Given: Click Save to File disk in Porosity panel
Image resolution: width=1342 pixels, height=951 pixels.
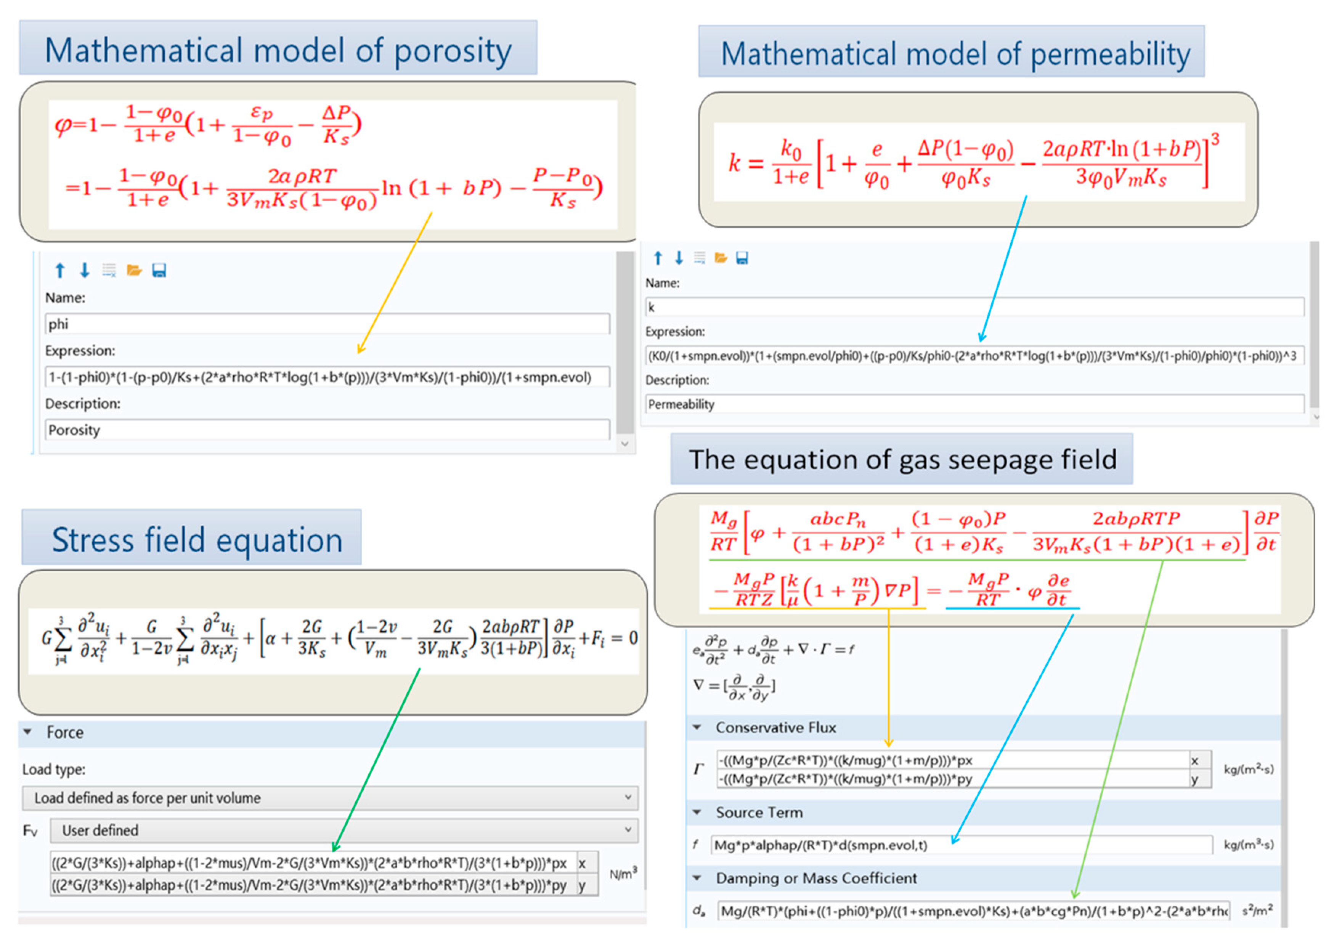Looking at the screenshot, I should point(159,270).
